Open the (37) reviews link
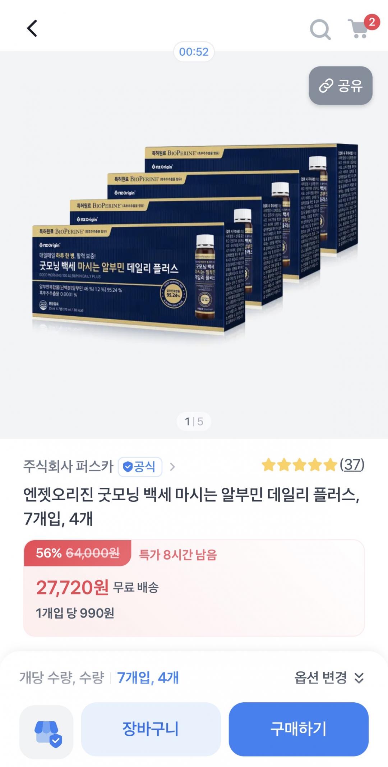 click(352, 465)
